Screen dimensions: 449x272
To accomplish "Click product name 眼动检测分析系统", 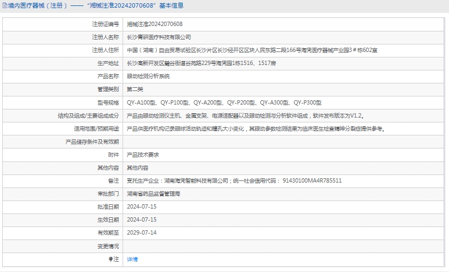I will (148, 76).
